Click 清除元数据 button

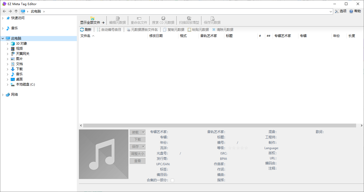(223, 30)
